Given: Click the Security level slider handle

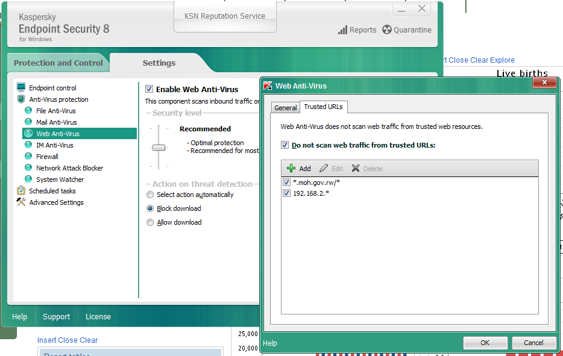Looking at the screenshot, I should 159,148.
